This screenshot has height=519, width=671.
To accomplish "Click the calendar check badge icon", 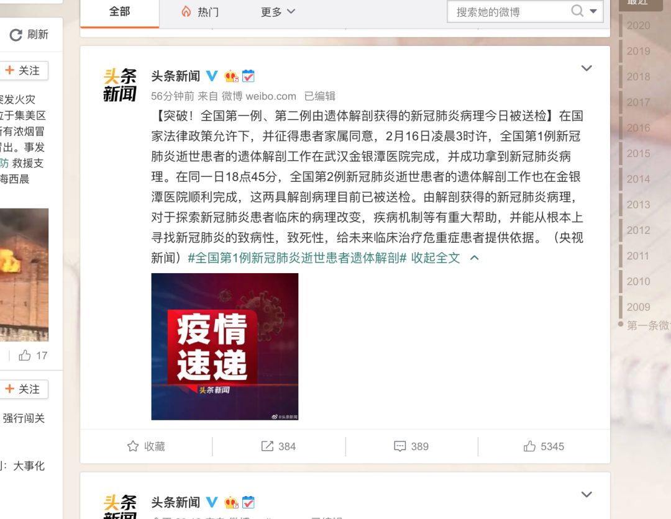I will pos(248,76).
